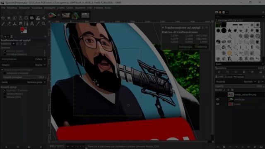Select the active Handle Transform tool
This screenshot has width=265, height=149.
click(32, 18)
